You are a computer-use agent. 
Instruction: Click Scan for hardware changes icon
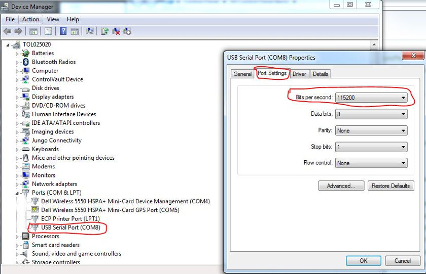pos(90,31)
